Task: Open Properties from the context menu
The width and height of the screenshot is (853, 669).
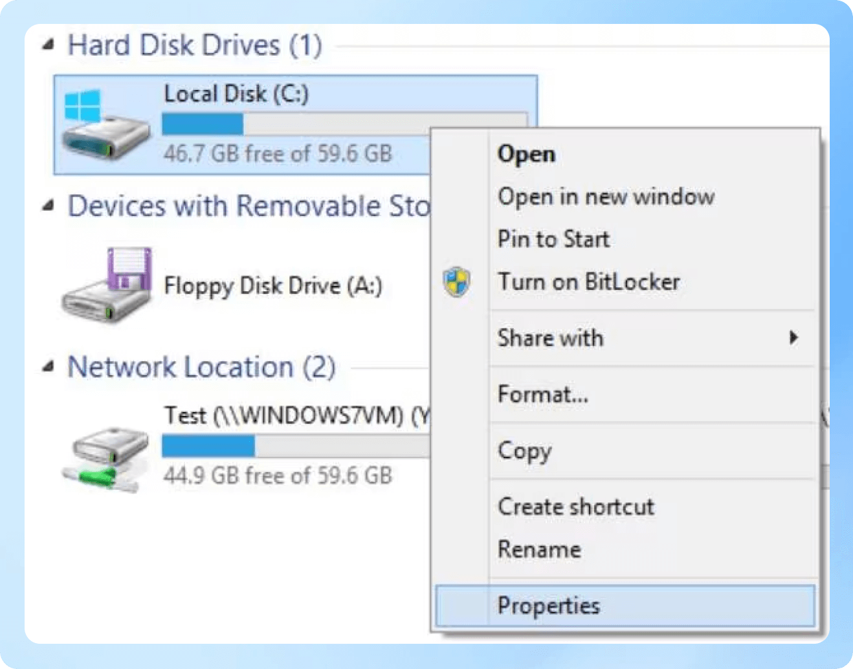Action: click(625, 606)
